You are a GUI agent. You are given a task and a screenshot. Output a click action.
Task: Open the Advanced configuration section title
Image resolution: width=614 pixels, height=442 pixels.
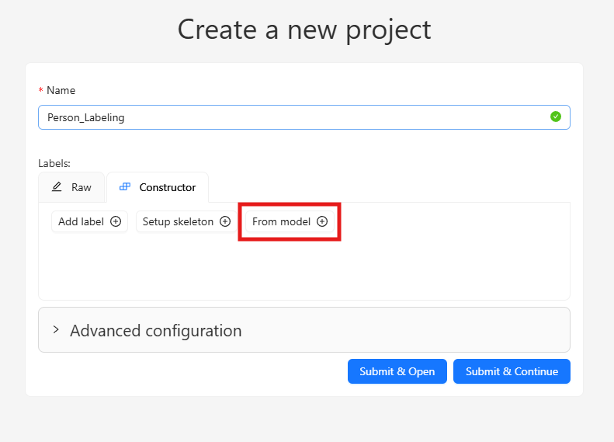click(x=156, y=331)
